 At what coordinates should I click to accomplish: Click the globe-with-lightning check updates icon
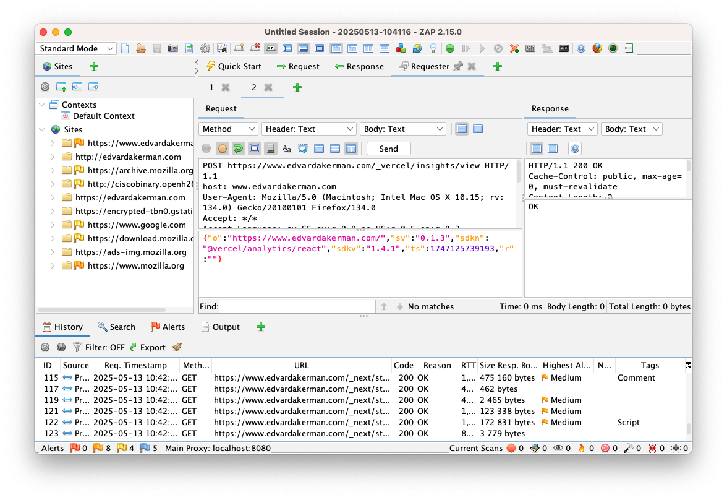[x=417, y=48]
